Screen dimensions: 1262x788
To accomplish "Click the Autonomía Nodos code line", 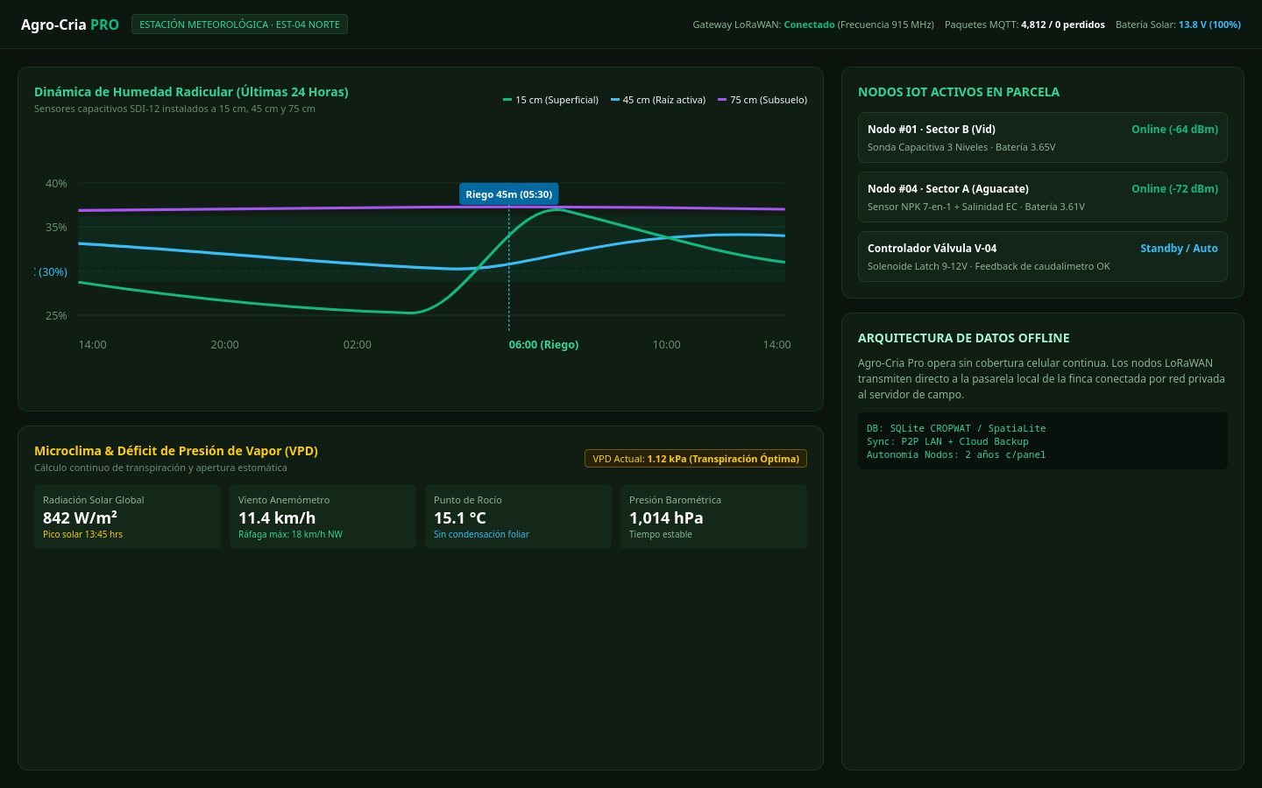I will pos(956,454).
